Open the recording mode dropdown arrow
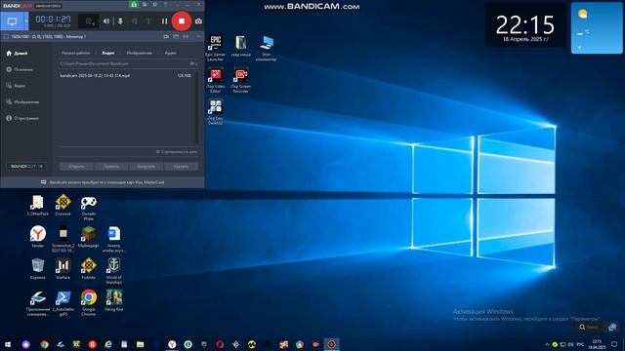This screenshot has height=351, width=625. (x=26, y=21)
